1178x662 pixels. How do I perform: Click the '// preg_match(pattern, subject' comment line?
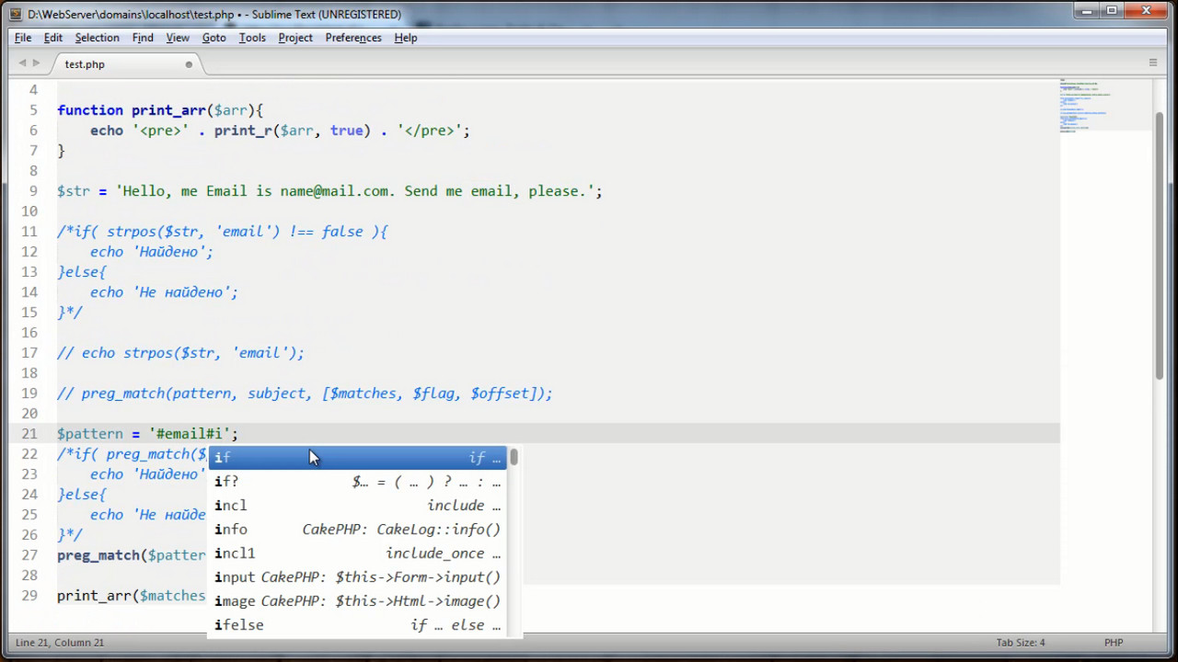pyautogui.click(x=305, y=394)
